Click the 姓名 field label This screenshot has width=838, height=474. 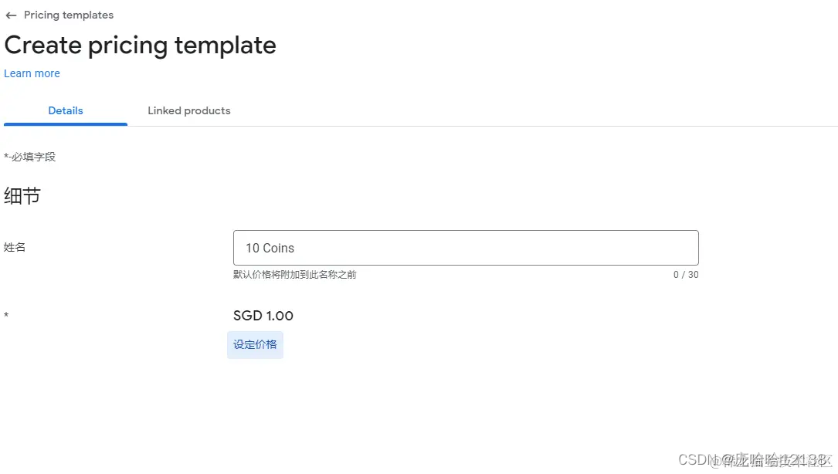coord(15,247)
